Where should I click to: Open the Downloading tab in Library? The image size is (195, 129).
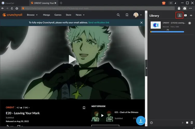(x=179, y=15)
